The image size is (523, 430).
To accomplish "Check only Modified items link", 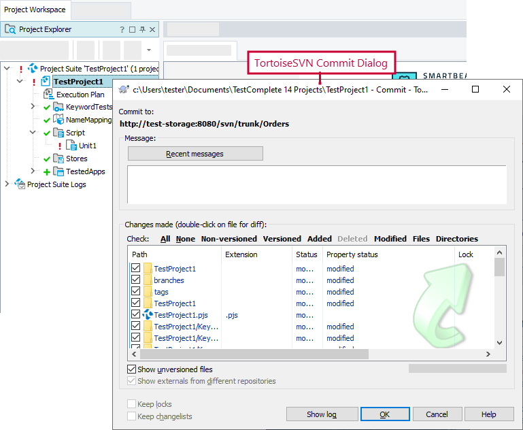I will [x=390, y=239].
